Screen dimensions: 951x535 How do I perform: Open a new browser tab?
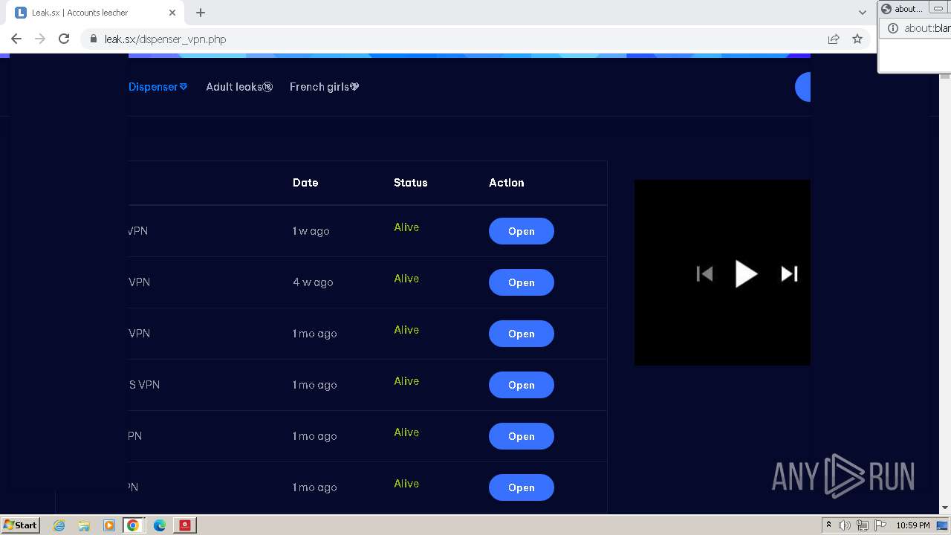[201, 13]
